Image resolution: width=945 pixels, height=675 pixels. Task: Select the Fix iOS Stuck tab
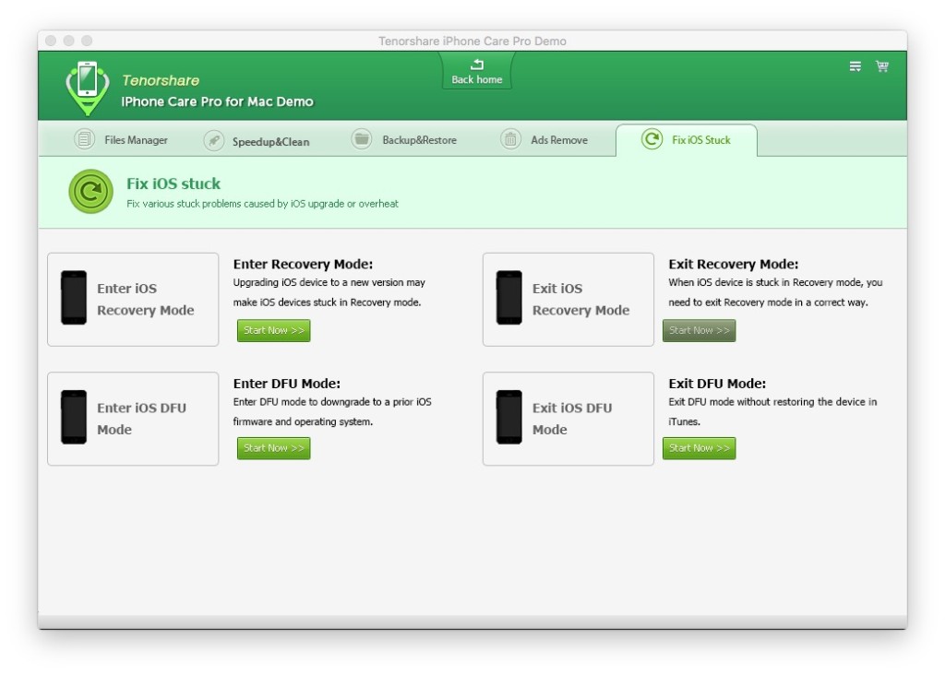click(687, 140)
